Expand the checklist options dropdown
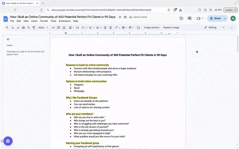Image resolution: width=239 pixels, height=149 pixels. 87,28
